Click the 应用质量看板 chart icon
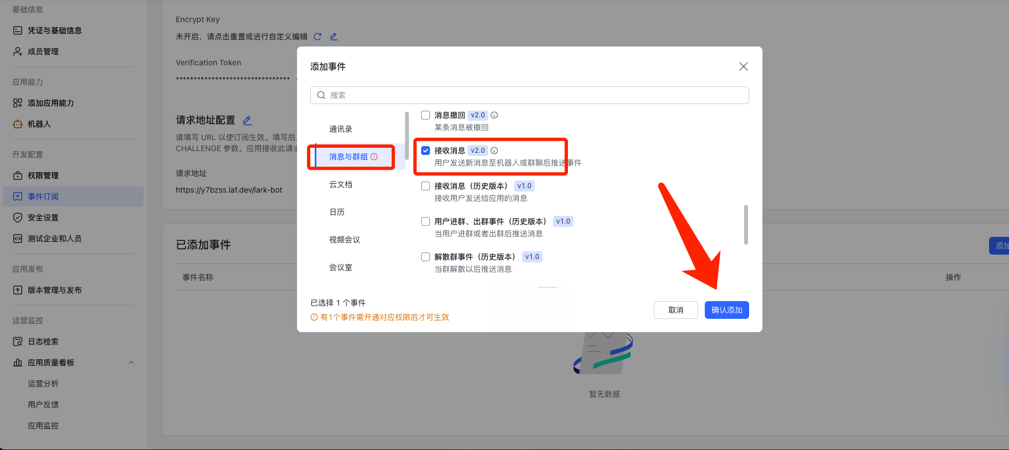 (x=18, y=363)
